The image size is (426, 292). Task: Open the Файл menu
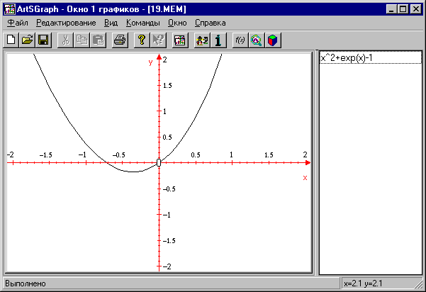(x=17, y=23)
